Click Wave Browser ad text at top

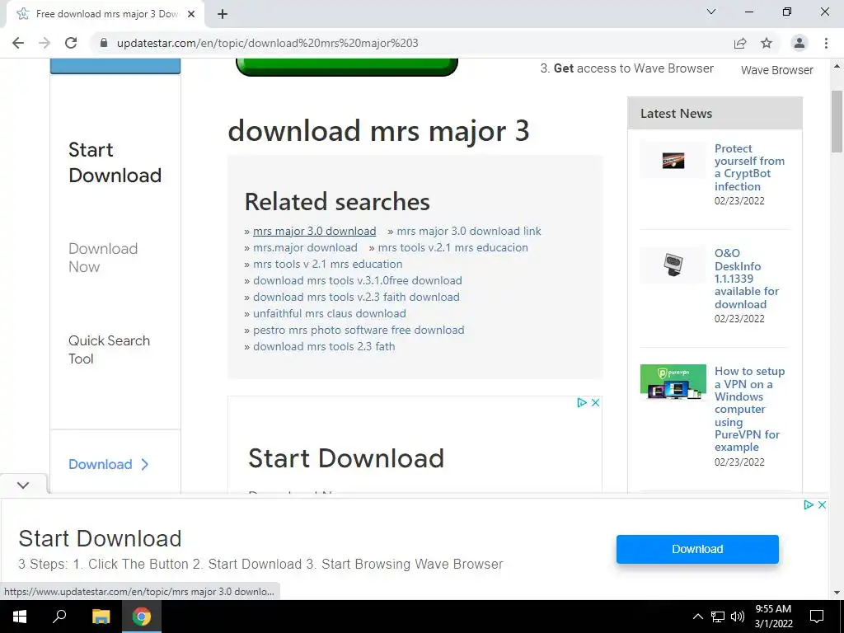[776, 70]
